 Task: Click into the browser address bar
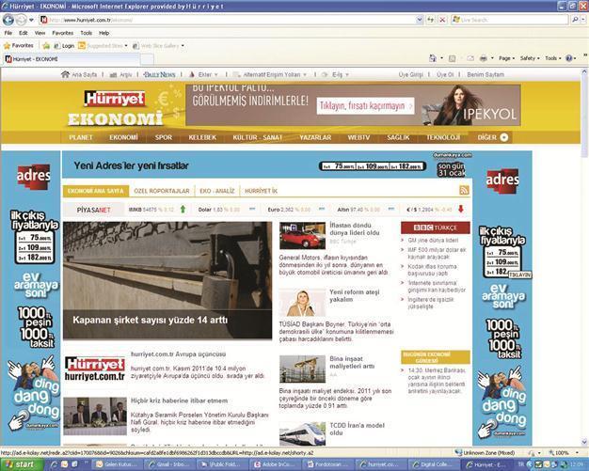click(231, 20)
